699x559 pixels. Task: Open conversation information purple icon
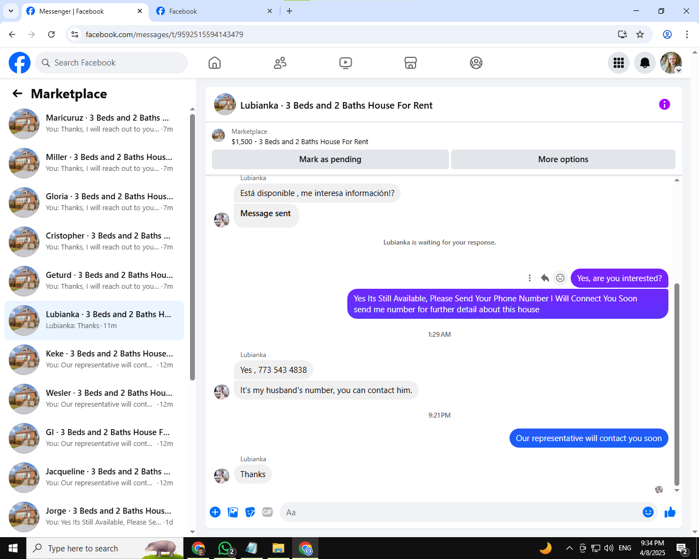[x=665, y=104]
